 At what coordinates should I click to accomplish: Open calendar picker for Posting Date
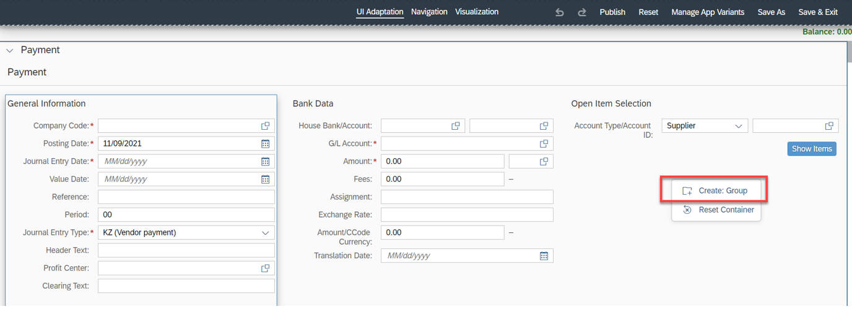pos(265,143)
